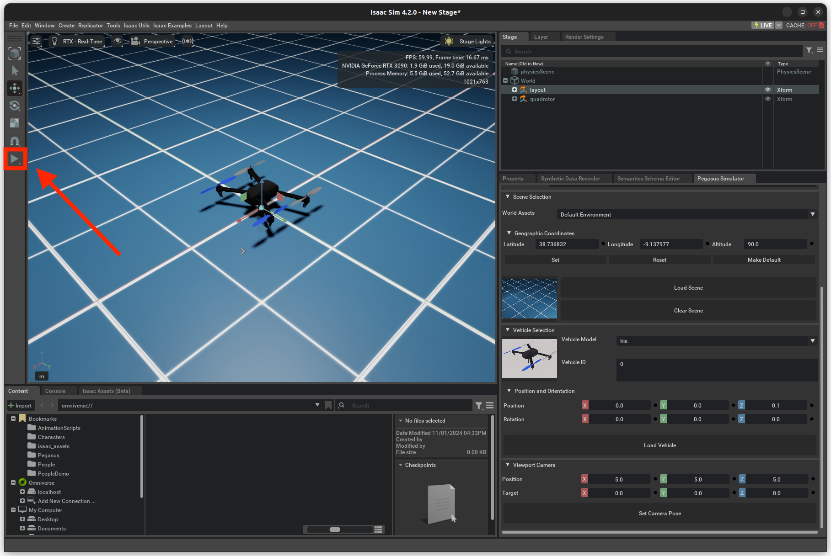Collapse the Checkpoints section
The height and width of the screenshot is (556, 831).
401,465
